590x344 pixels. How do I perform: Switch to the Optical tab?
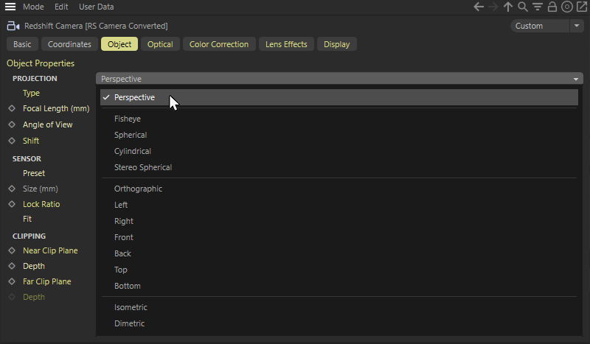pos(160,44)
